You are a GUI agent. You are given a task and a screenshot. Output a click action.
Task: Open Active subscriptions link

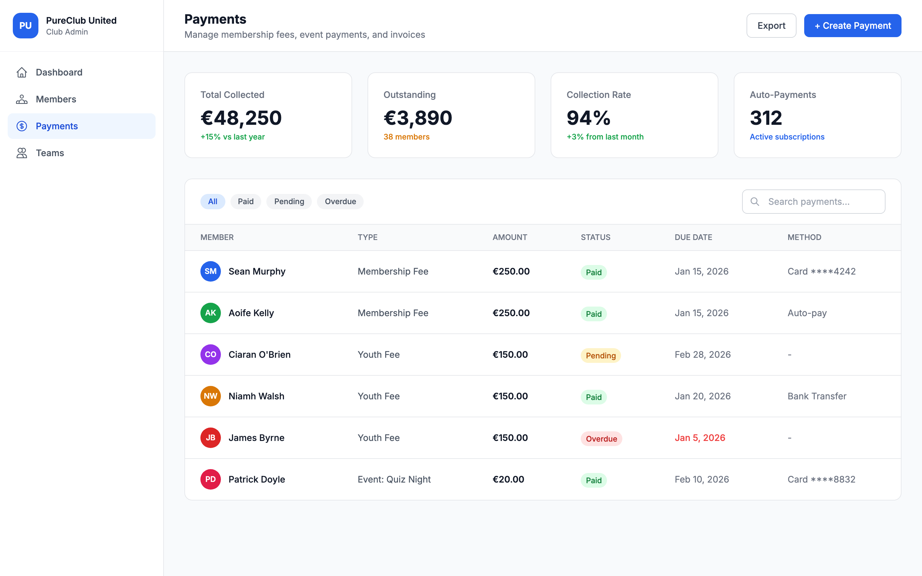click(787, 137)
